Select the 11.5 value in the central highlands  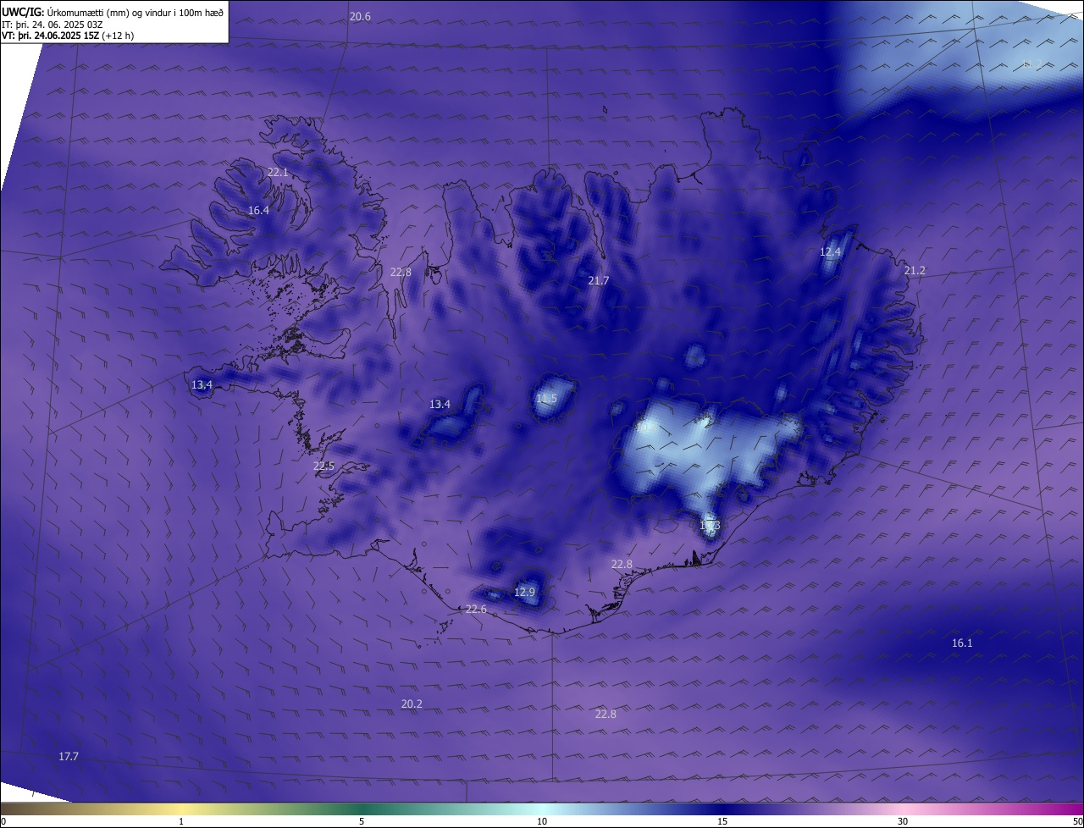click(546, 399)
